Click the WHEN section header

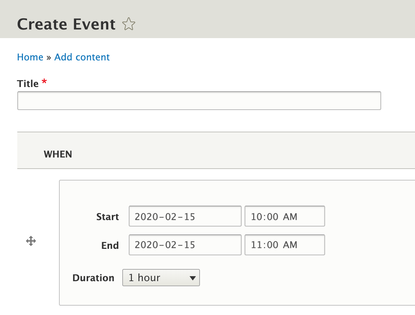coord(58,154)
